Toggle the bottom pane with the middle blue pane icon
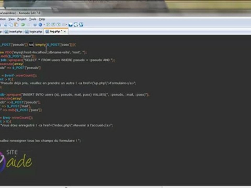Image resolution: width=251 pixels, height=188 pixels. [x=76, y=25]
